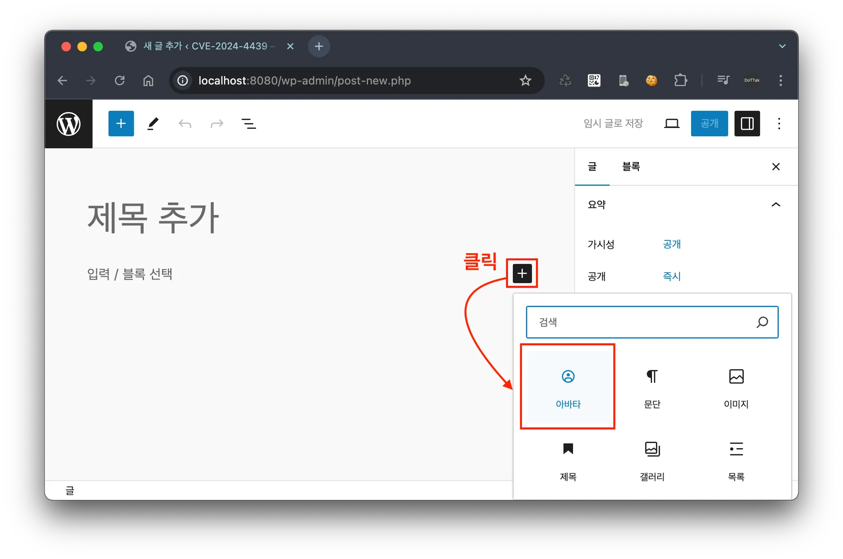This screenshot has height=559, width=843.
Task: Click the blue 공개 publish button
Action: [709, 123]
